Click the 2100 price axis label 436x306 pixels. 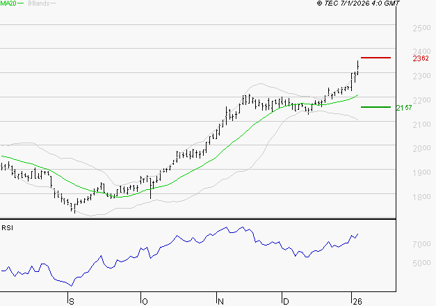tap(421, 124)
